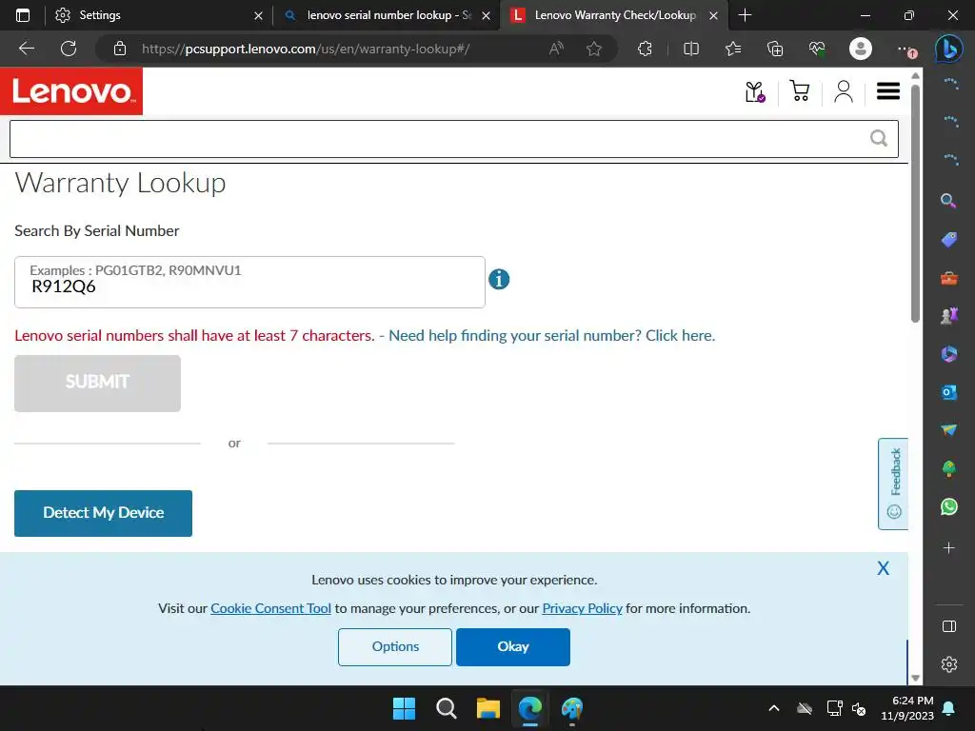Click inside the Lenovo site search field
The width and height of the screenshot is (975, 731).
(x=454, y=139)
